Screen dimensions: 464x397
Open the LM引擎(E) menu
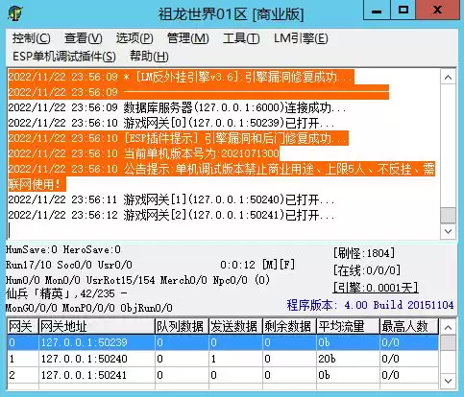(x=301, y=38)
